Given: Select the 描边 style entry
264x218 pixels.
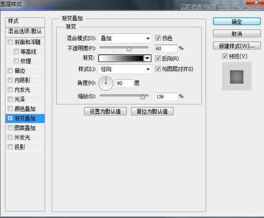Looking at the screenshot, I should point(19,71).
